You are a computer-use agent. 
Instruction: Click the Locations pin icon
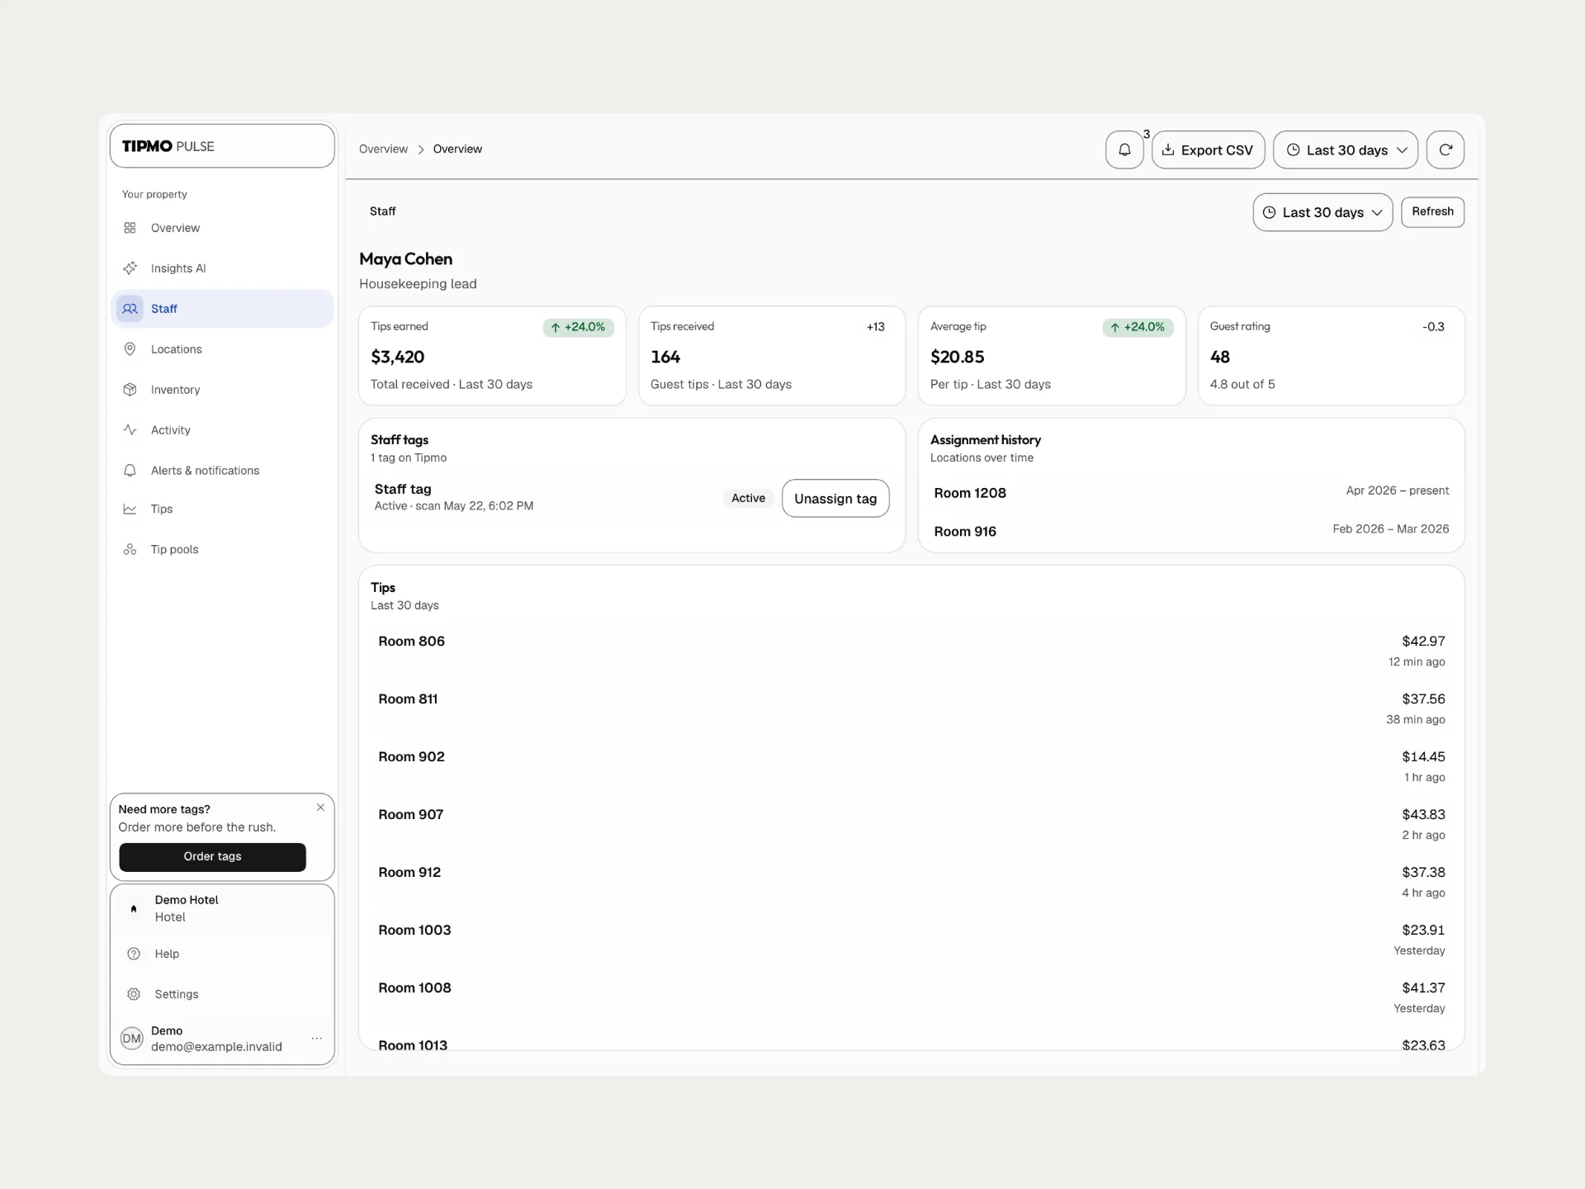click(130, 349)
